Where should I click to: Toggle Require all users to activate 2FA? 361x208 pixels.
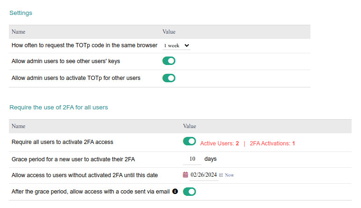click(x=189, y=141)
